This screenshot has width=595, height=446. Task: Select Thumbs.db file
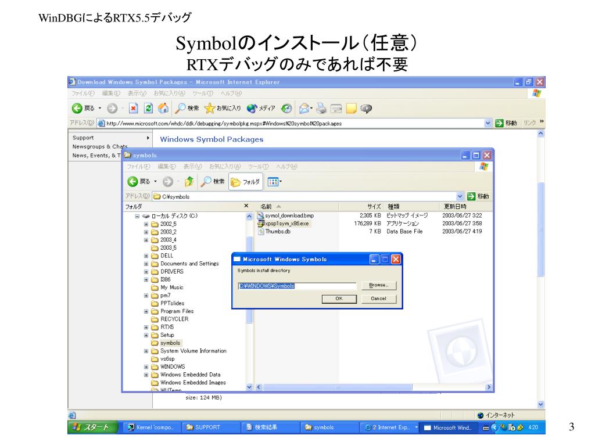click(x=278, y=231)
